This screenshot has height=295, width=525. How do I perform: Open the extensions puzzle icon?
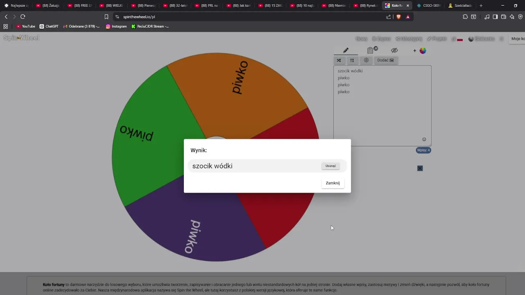465,17
